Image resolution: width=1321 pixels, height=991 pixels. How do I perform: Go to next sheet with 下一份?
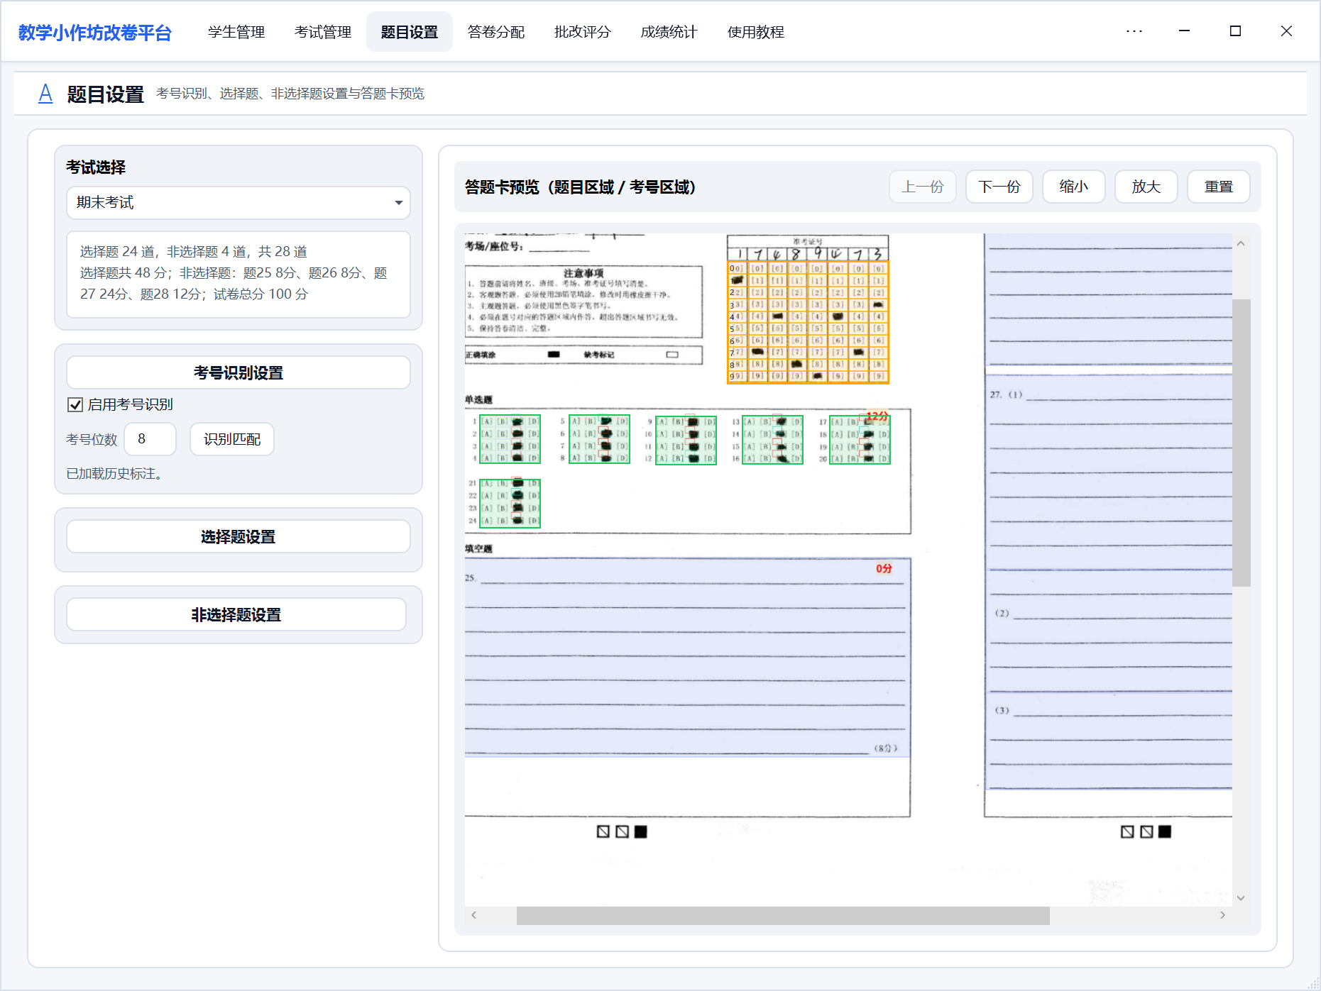[x=999, y=187]
